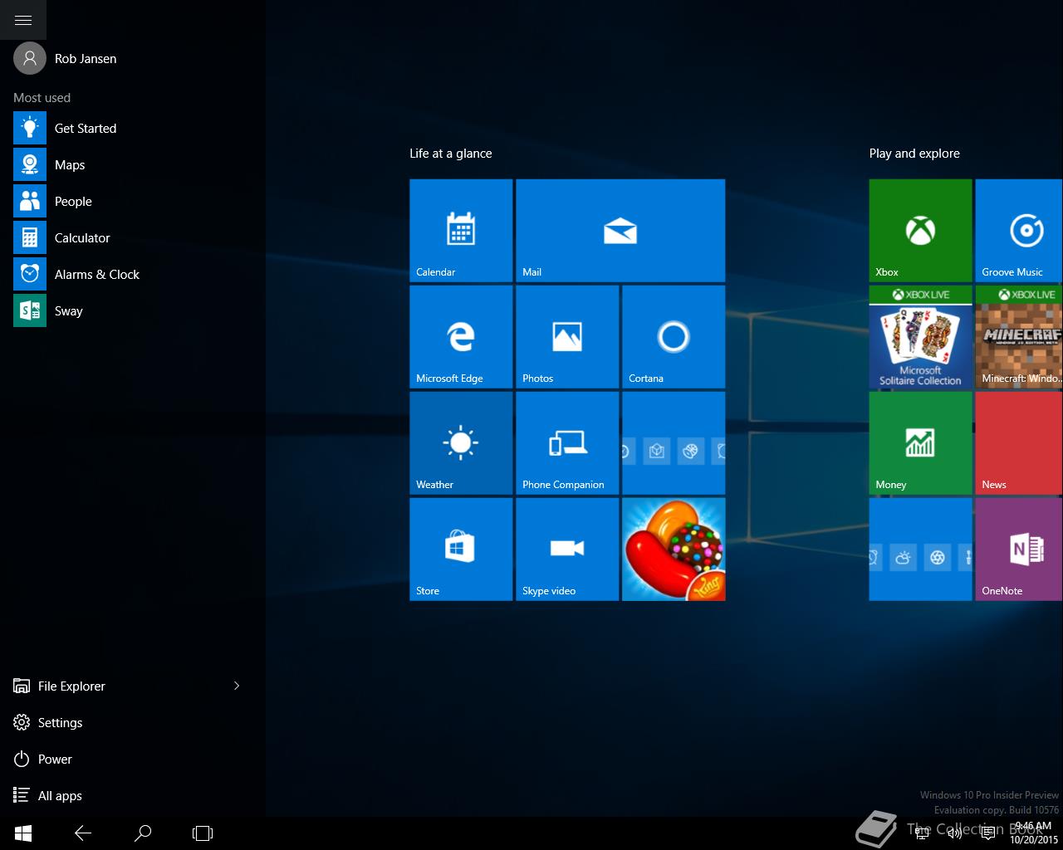Screen dimensions: 1063x850
Task: Open the Money tile
Action: click(920, 443)
